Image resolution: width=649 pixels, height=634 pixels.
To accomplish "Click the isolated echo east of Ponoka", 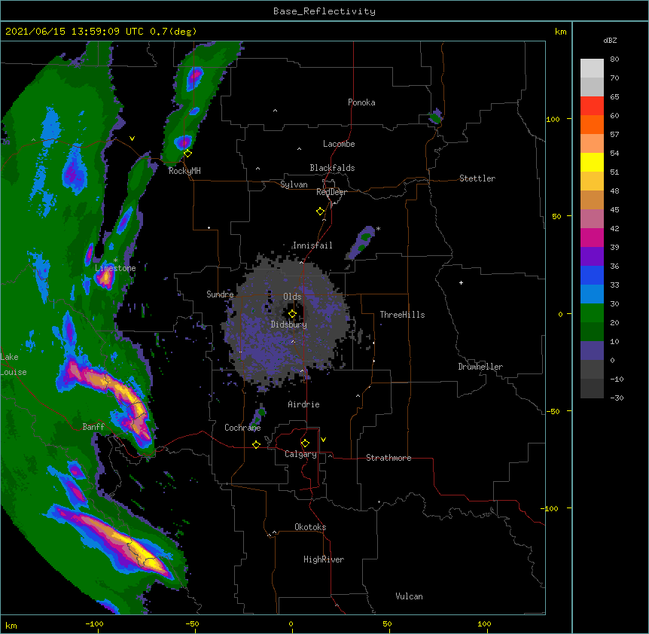I will coord(435,117).
